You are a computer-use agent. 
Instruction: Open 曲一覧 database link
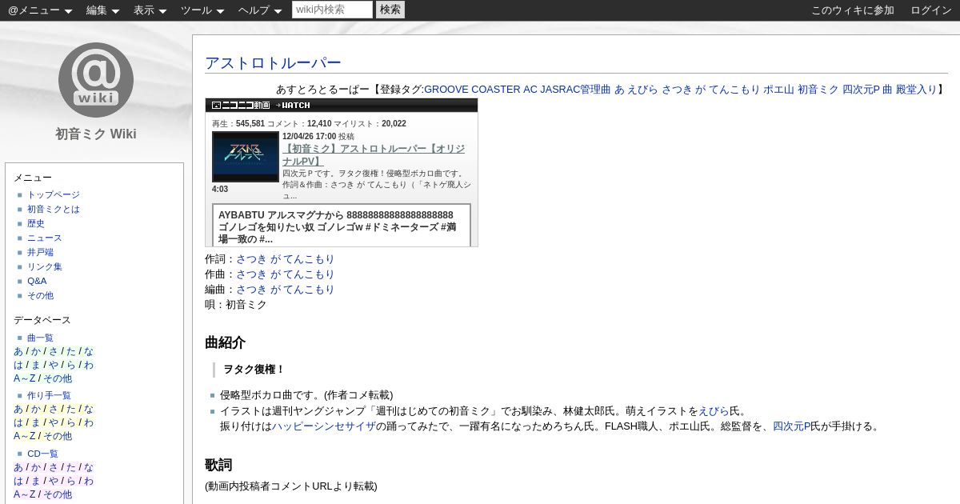[x=40, y=338]
